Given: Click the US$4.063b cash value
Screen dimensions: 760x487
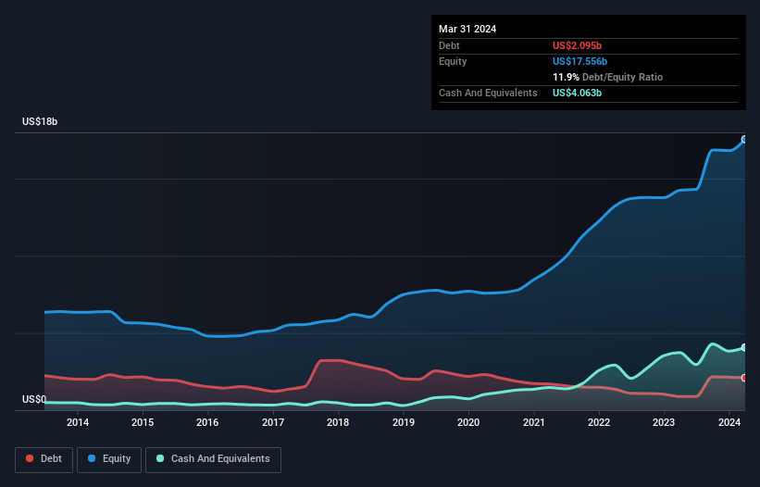Looking at the screenshot, I should tap(577, 93).
